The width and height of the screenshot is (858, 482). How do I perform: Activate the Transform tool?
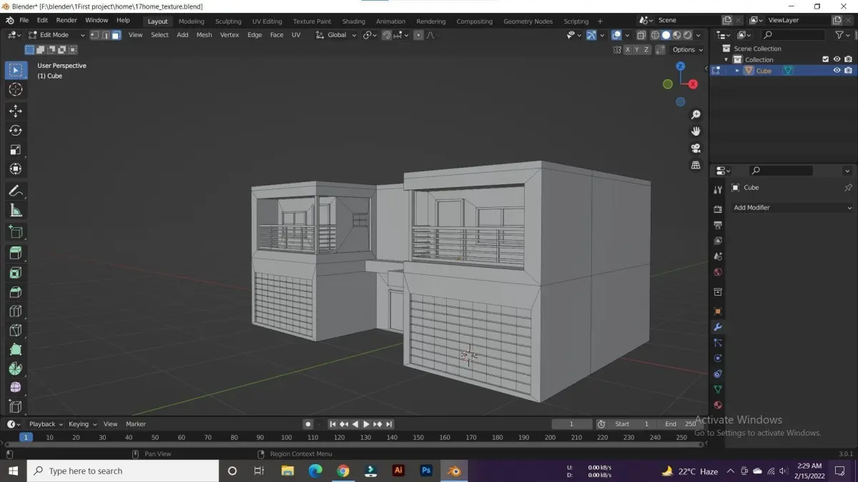coord(16,169)
